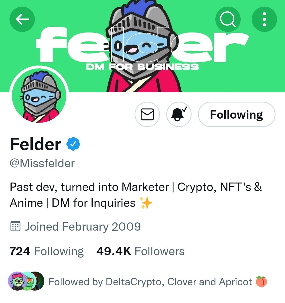Open the three-dot more options menu
The height and width of the screenshot is (303, 285).
pyautogui.click(x=264, y=19)
